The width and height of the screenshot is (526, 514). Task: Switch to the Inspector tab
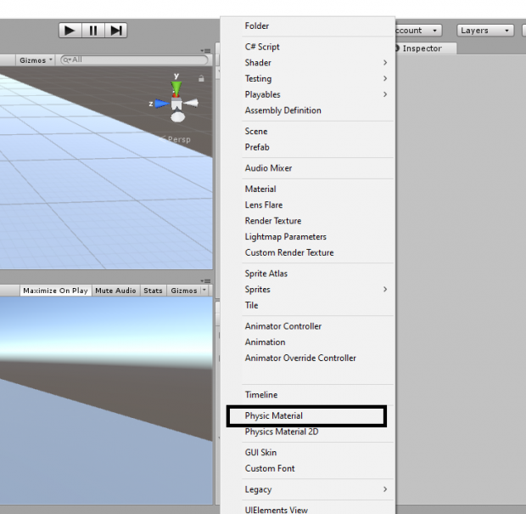422,48
